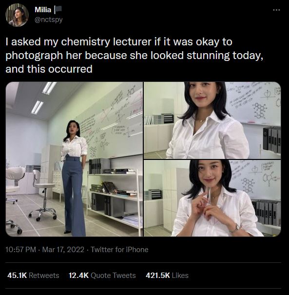Viewport: 289px width, 295px height.
Task: Click the whiteboard in the left photo
Action: click(111, 124)
